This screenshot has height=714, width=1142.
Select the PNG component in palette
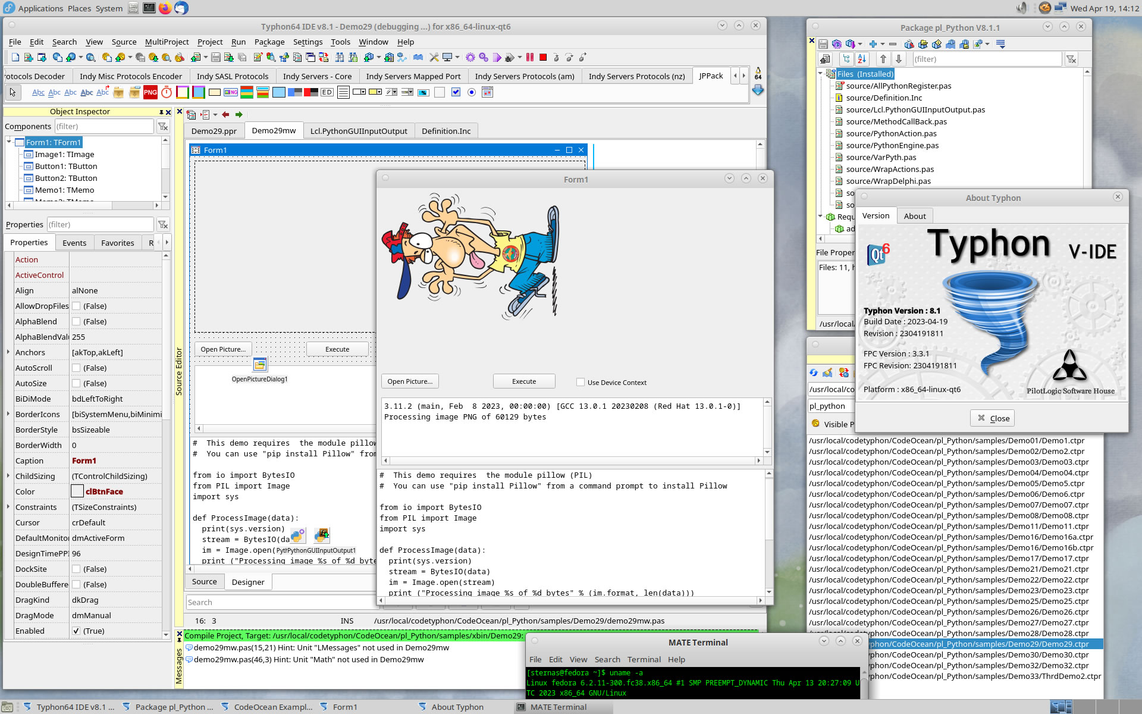[x=150, y=92]
